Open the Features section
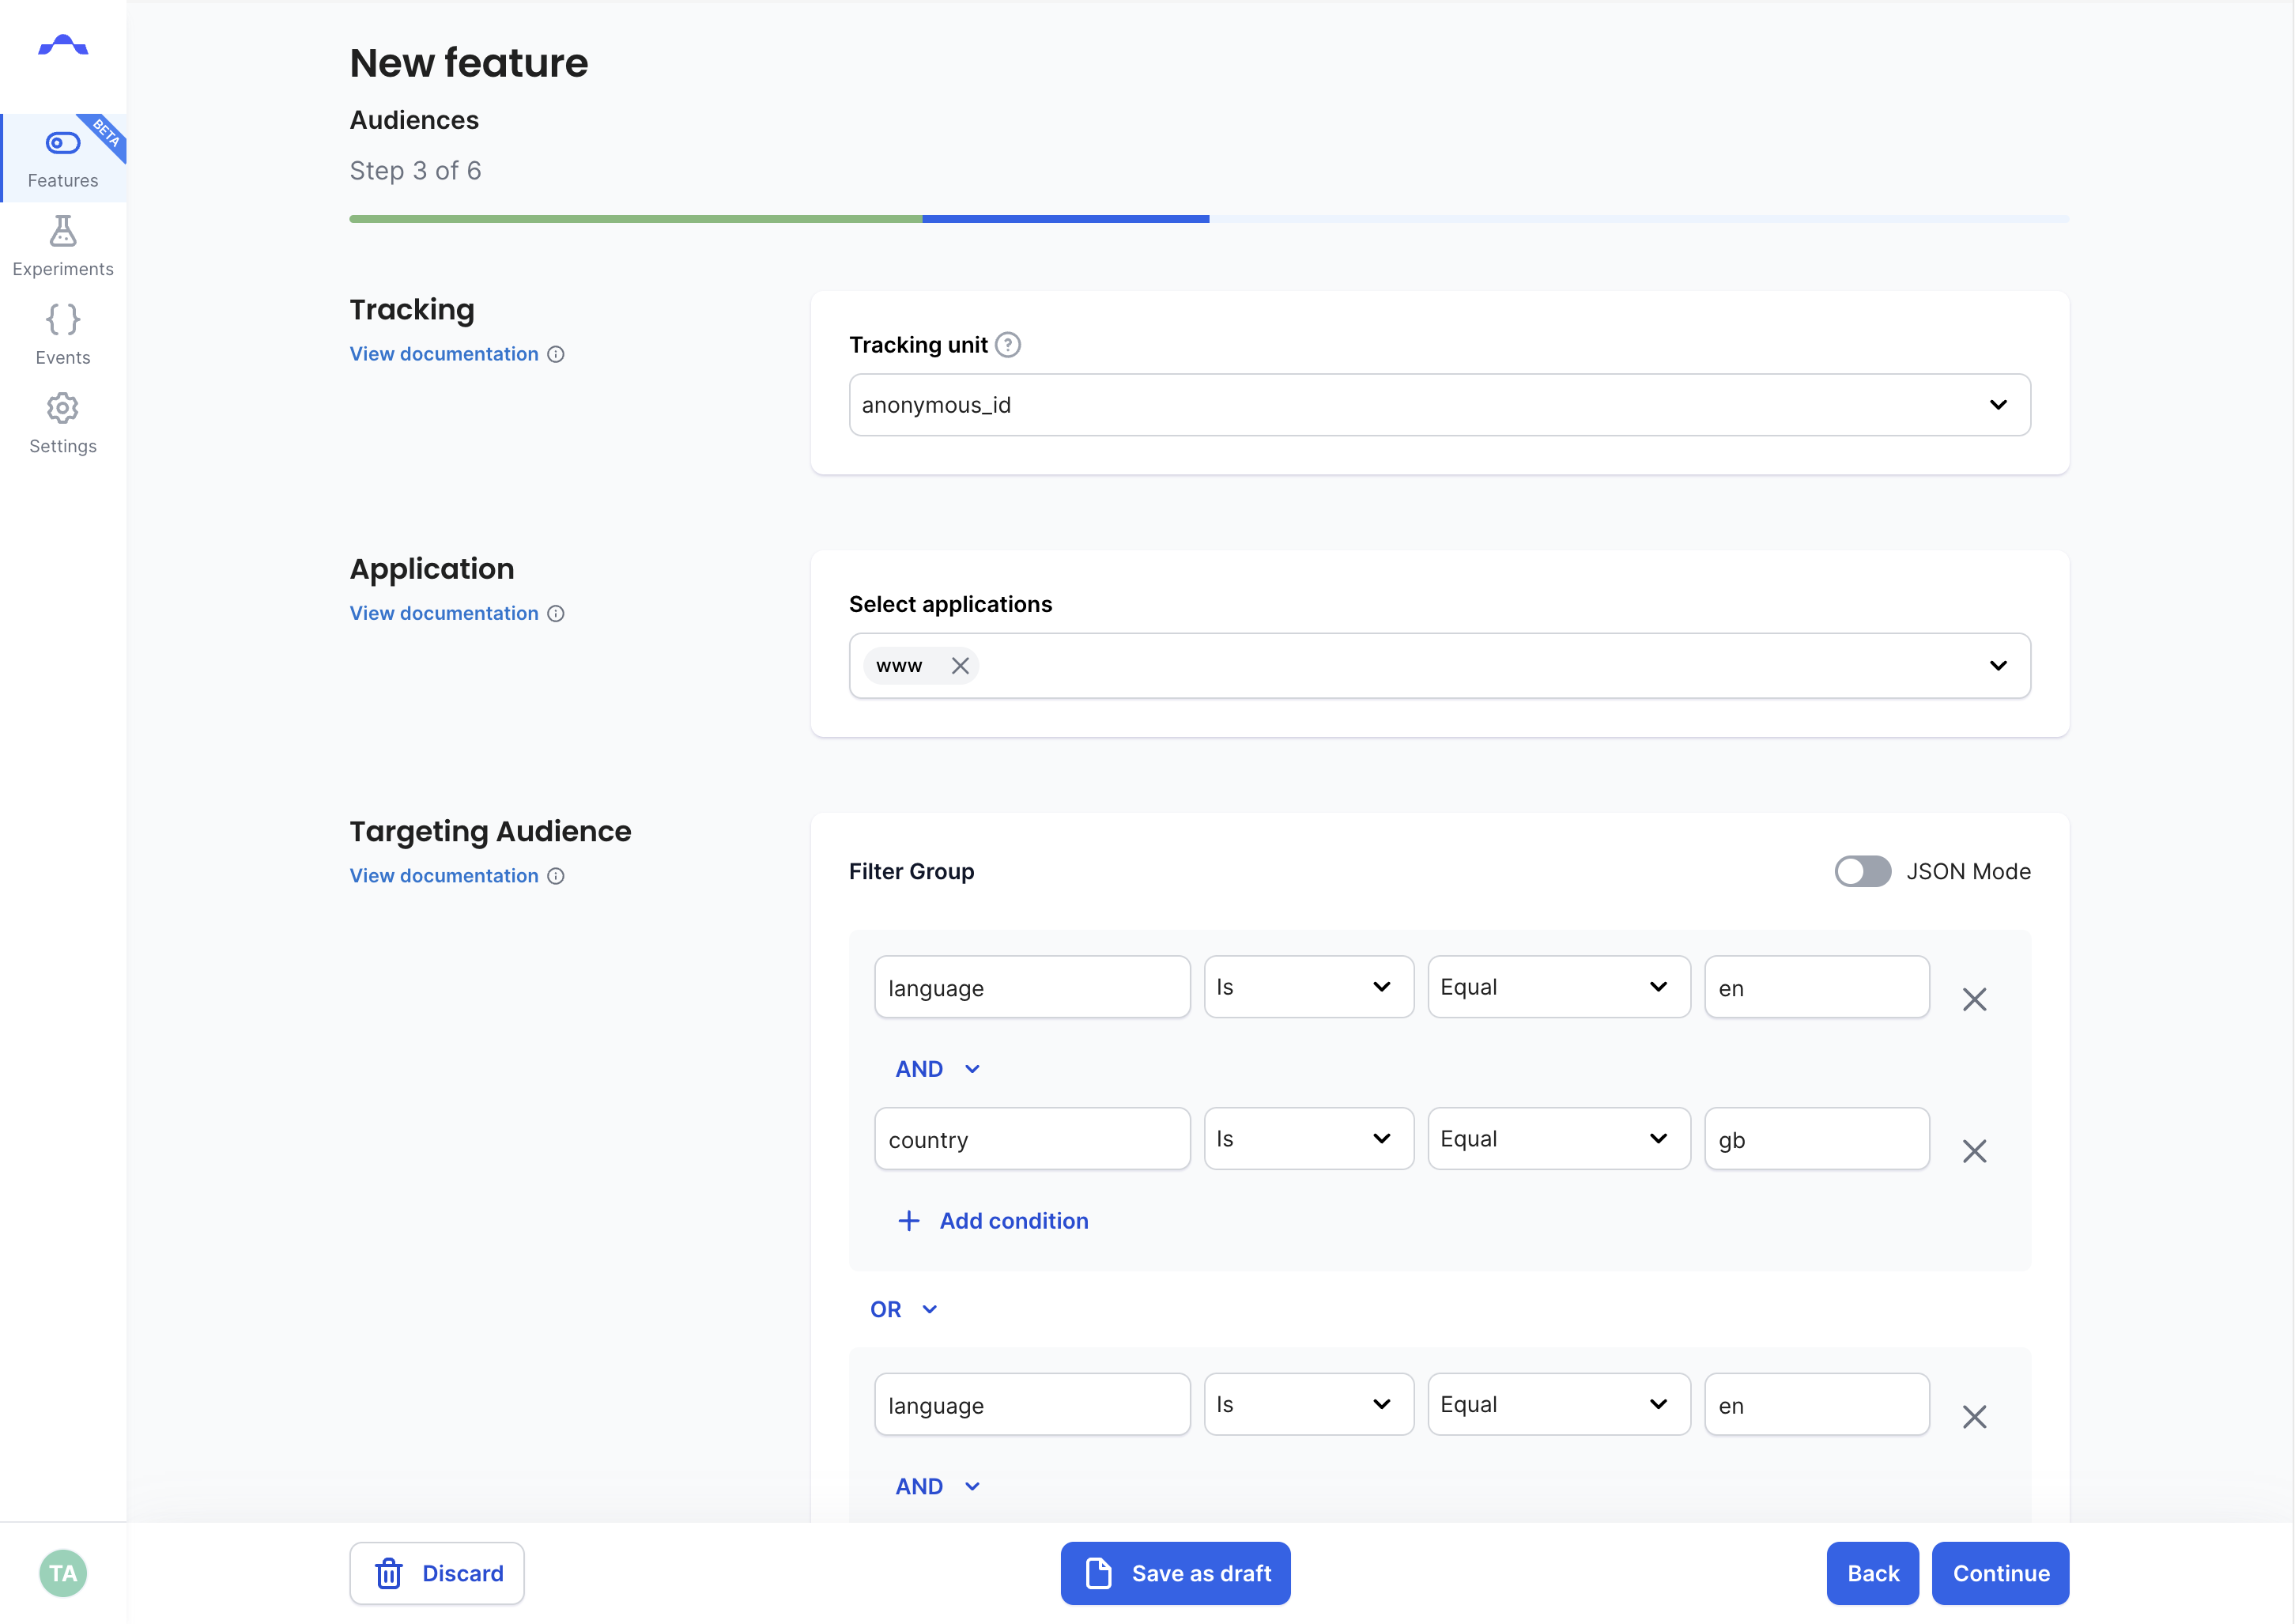This screenshot has height=1624, width=2295. 63,158
